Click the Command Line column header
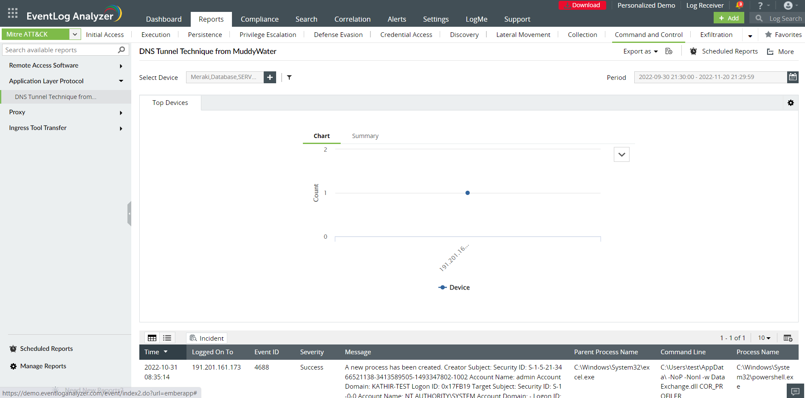805x398 pixels. tap(683, 352)
